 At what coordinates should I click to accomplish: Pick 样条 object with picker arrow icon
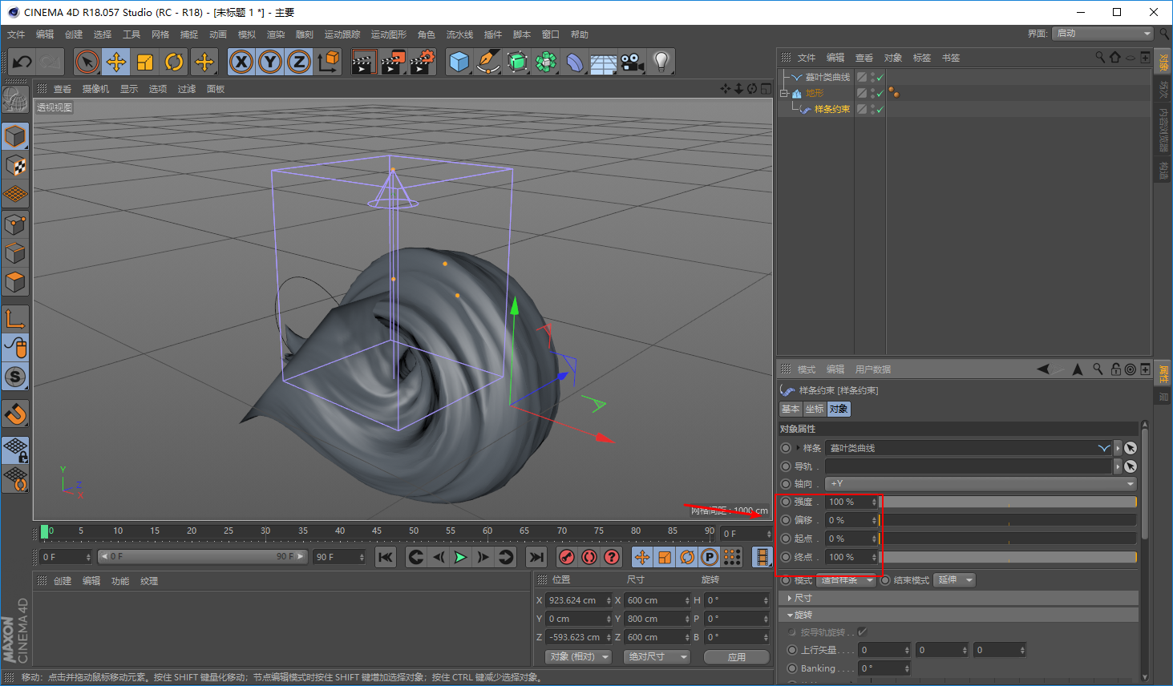coord(1131,448)
